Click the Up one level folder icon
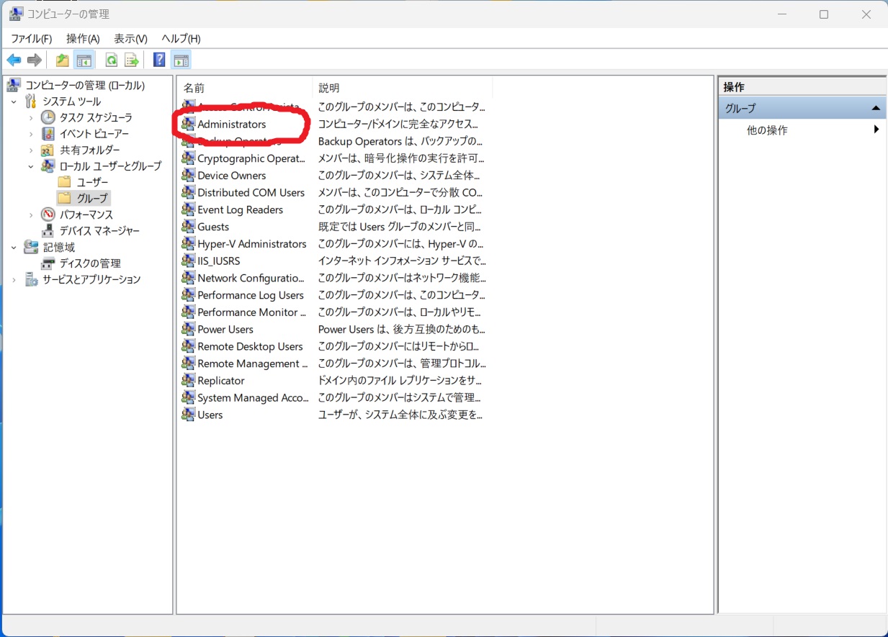Screen dimensions: 888x637 point(63,60)
